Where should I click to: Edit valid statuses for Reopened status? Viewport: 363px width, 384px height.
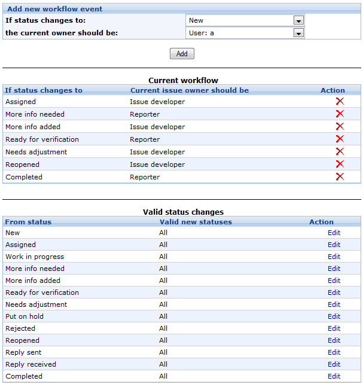(x=334, y=340)
